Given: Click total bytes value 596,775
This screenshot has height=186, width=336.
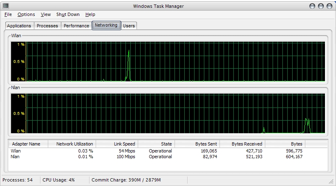Looking at the screenshot, I should coord(294,151).
